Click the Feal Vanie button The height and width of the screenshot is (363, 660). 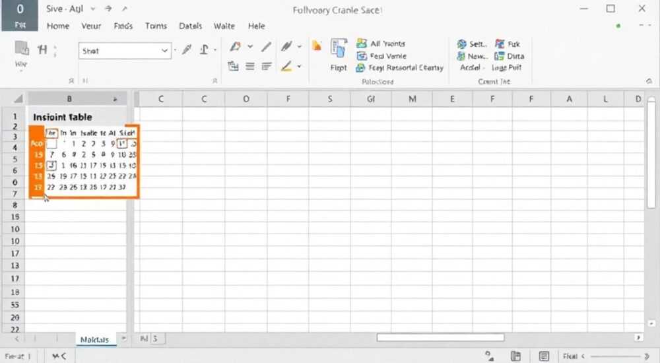coord(381,55)
